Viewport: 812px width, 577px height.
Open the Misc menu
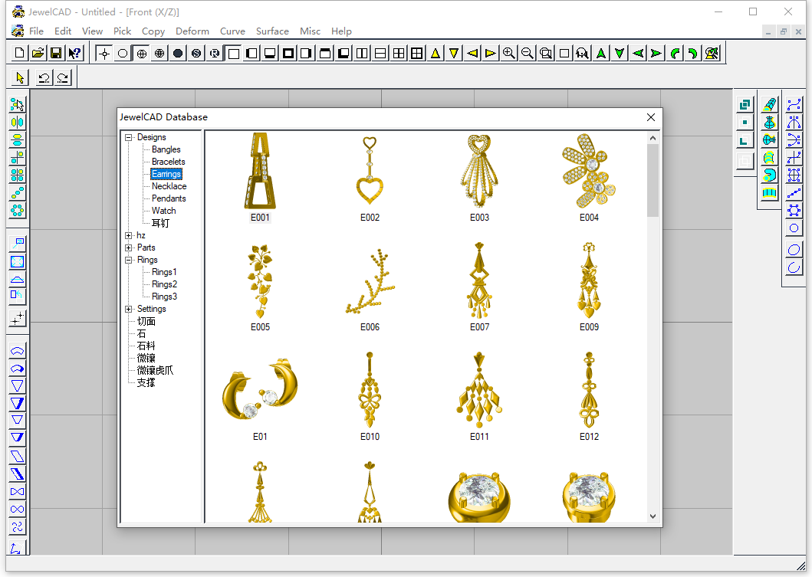(311, 31)
